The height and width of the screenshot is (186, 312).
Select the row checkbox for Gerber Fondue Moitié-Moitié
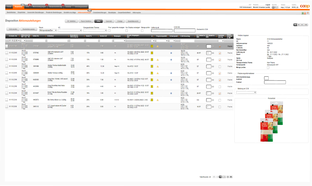tap(7, 66)
